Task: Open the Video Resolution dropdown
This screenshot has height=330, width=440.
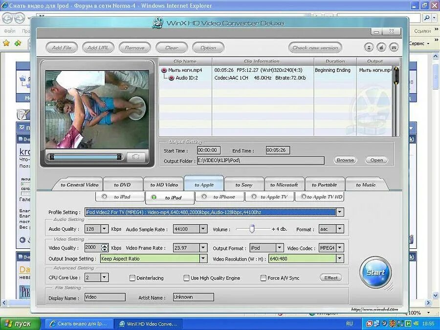Action: pyautogui.click(x=340, y=259)
